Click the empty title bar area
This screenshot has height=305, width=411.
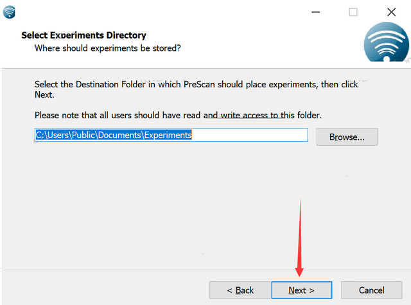[161, 12]
